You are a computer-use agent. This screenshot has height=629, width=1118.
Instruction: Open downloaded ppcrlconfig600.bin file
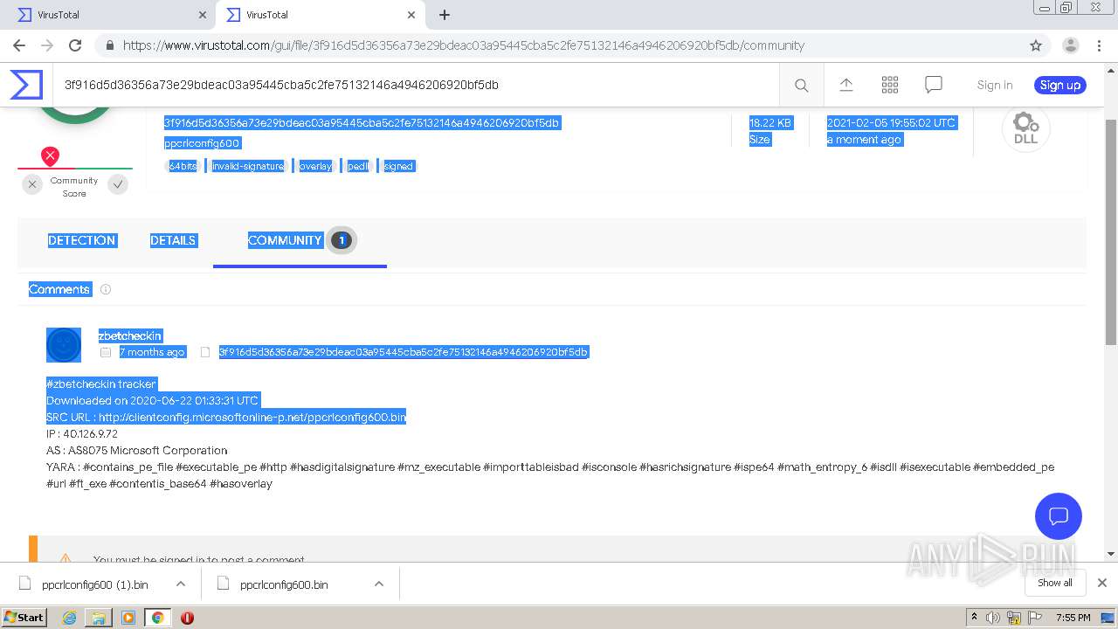pos(284,584)
